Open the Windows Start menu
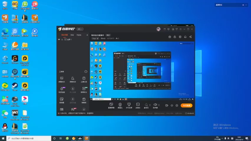Viewport: 251px width, 141px height. [x=3, y=138]
